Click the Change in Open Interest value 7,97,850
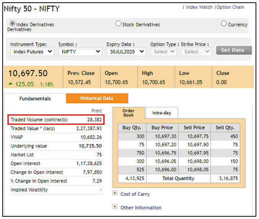This screenshot has height=219, width=259. click(92, 172)
